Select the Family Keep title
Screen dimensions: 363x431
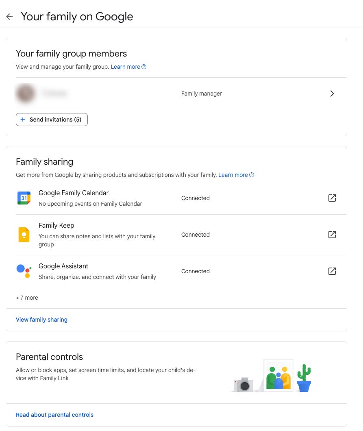[x=57, y=225]
